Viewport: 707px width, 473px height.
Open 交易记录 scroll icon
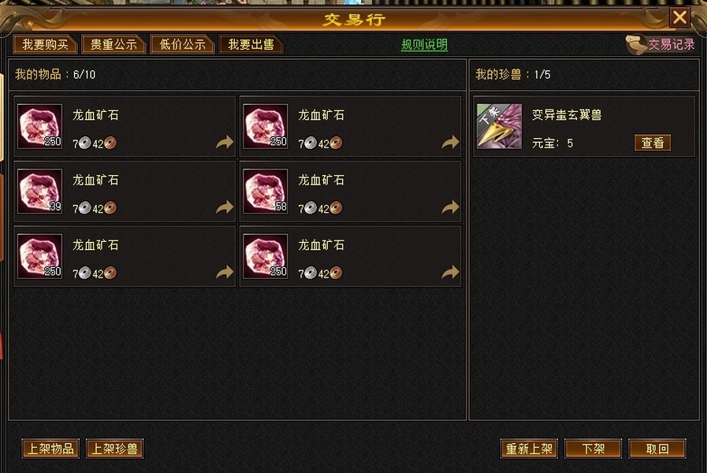(636, 45)
